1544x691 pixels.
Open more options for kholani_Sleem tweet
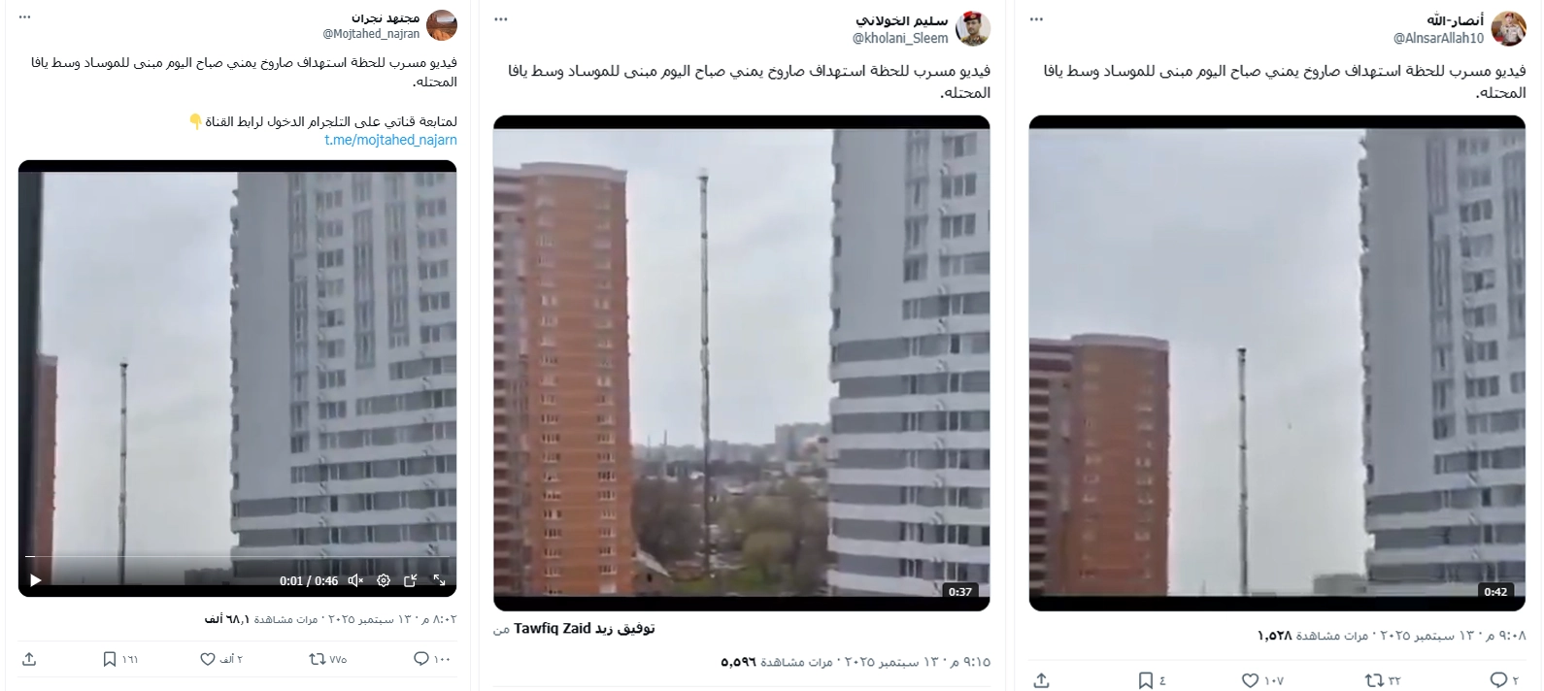click(502, 18)
